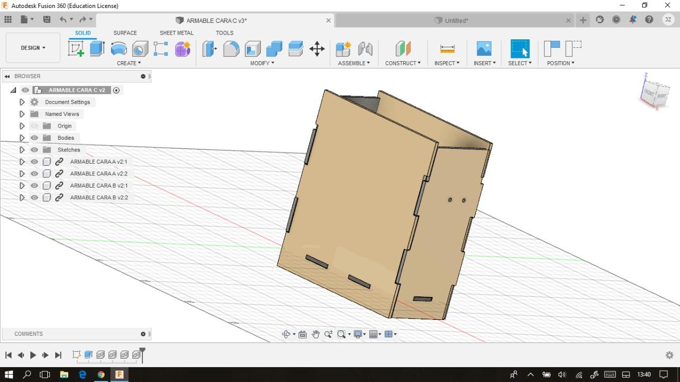The width and height of the screenshot is (680, 382).
Task: Show the Origin folder via eye icon
Action: (35, 126)
